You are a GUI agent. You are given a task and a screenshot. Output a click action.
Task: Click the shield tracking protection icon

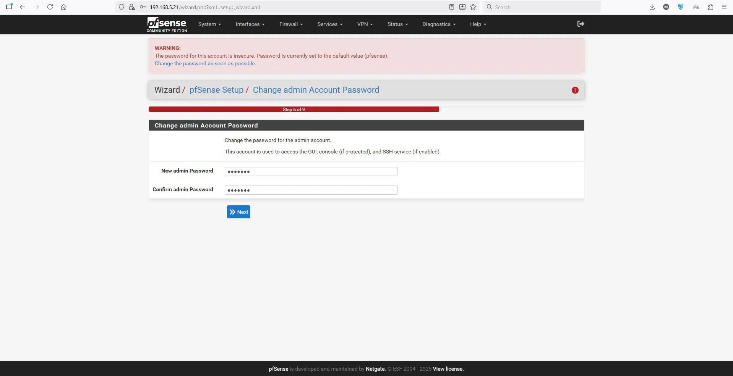click(x=122, y=7)
